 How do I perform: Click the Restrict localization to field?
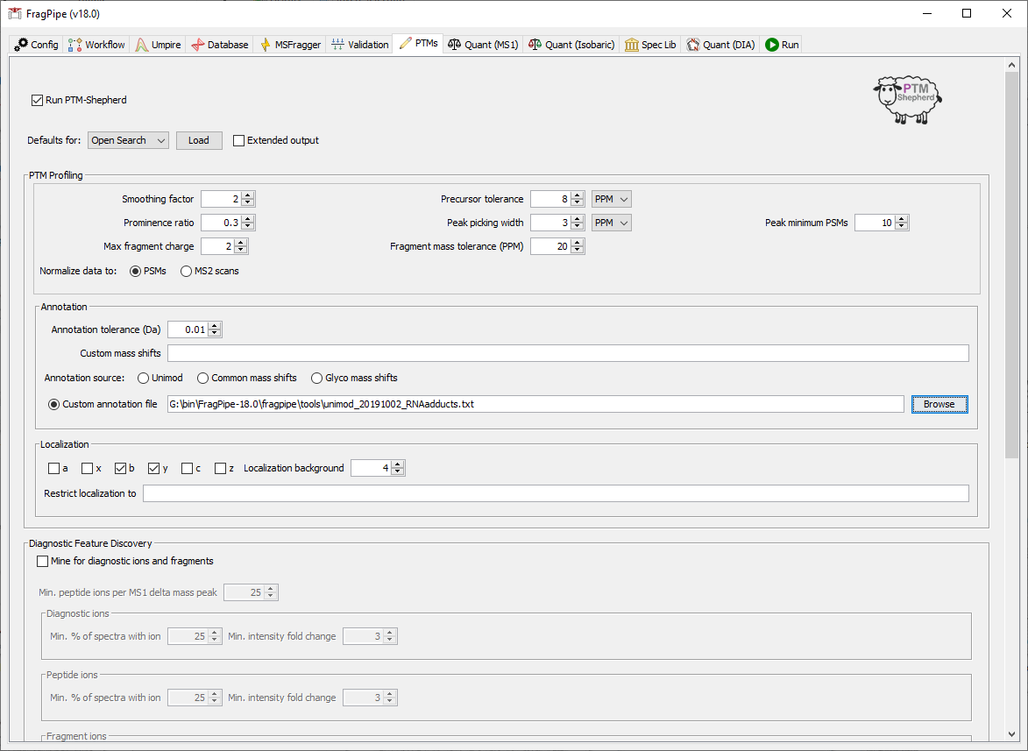tap(556, 493)
